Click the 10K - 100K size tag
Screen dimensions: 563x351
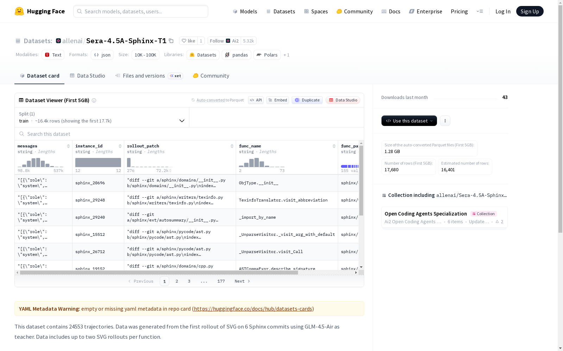click(145, 55)
